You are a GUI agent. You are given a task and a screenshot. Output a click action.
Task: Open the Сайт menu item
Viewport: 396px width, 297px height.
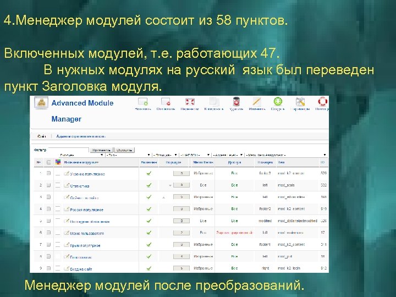(42, 136)
